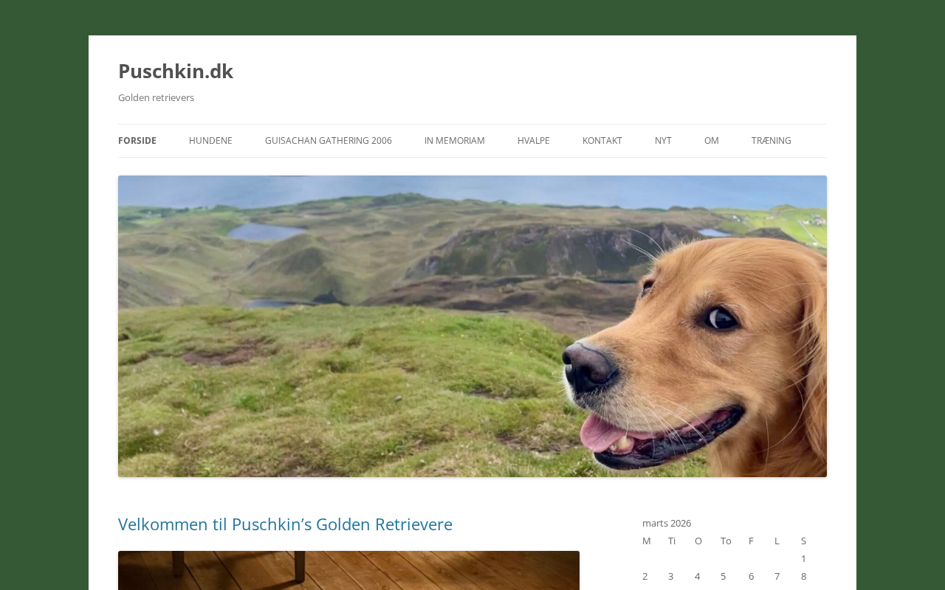Click the 'M' weekday column header
Screen dimensions: 945x590
point(647,541)
